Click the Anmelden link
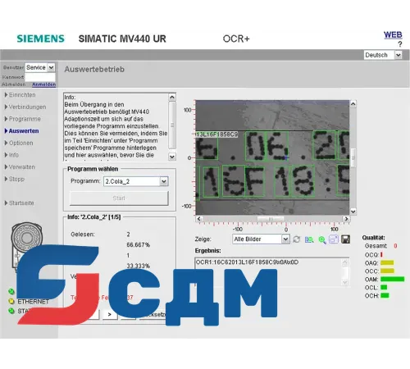 pos(43,84)
